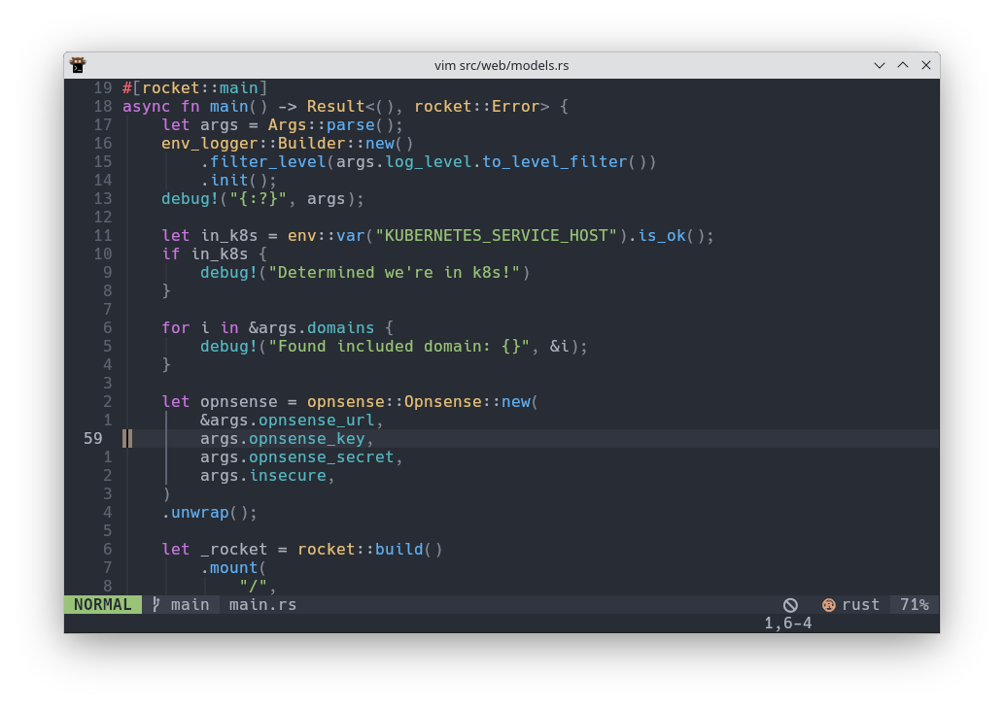The height and width of the screenshot is (709, 1004).
Task: Click '.init();' line
Action: (x=238, y=181)
